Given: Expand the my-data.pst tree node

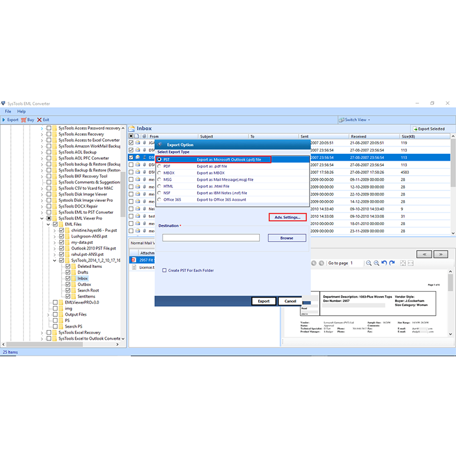Looking at the screenshot, I should click(x=54, y=243).
